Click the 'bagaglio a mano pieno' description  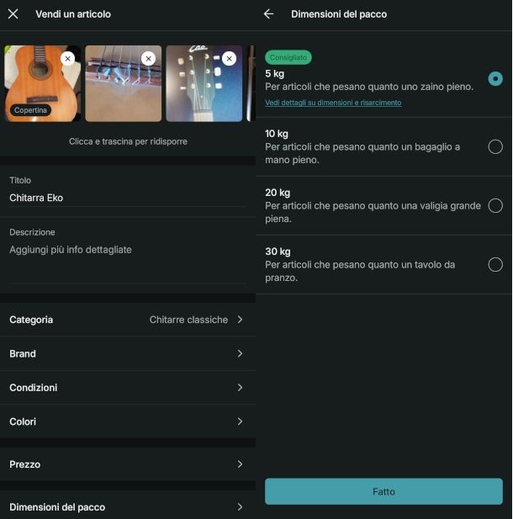(362, 153)
